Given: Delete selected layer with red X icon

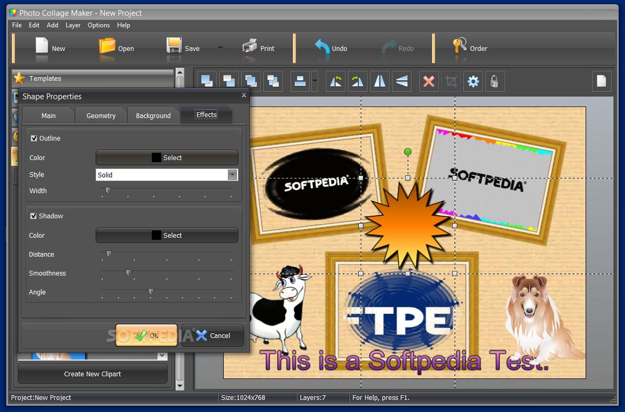Looking at the screenshot, I should click(429, 81).
